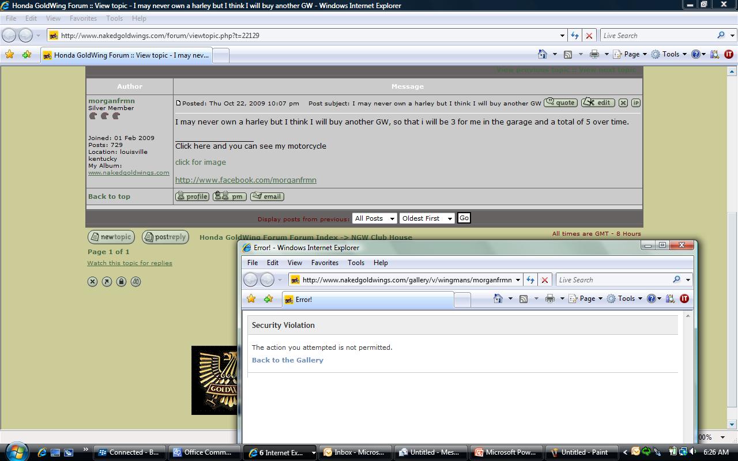Expand main address bar history dropdown

[562, 35]
